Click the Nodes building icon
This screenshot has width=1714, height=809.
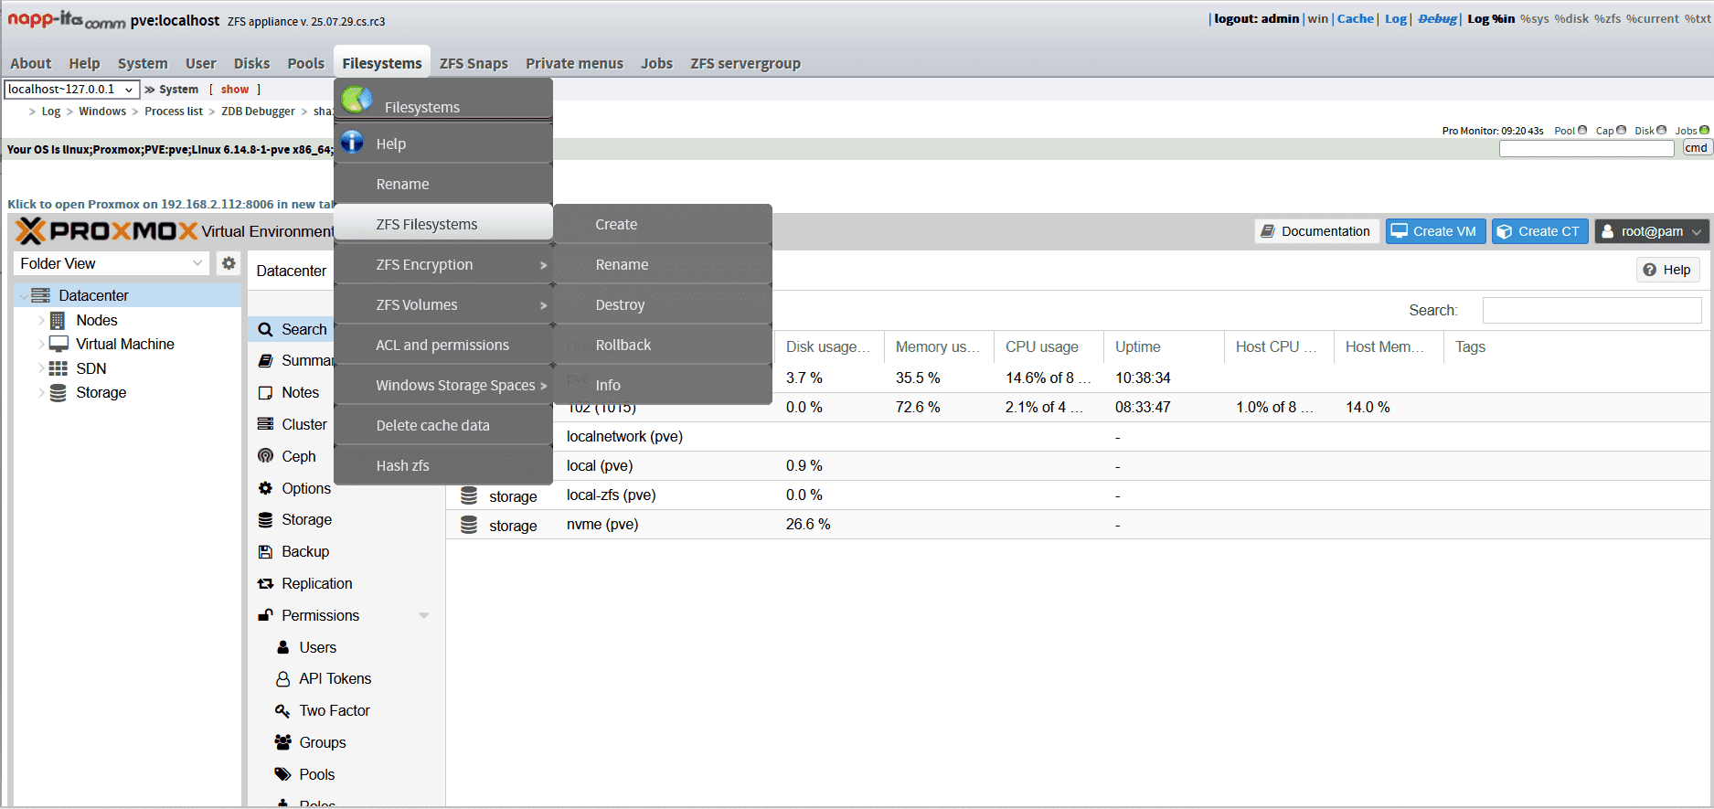tap(58, 320)
